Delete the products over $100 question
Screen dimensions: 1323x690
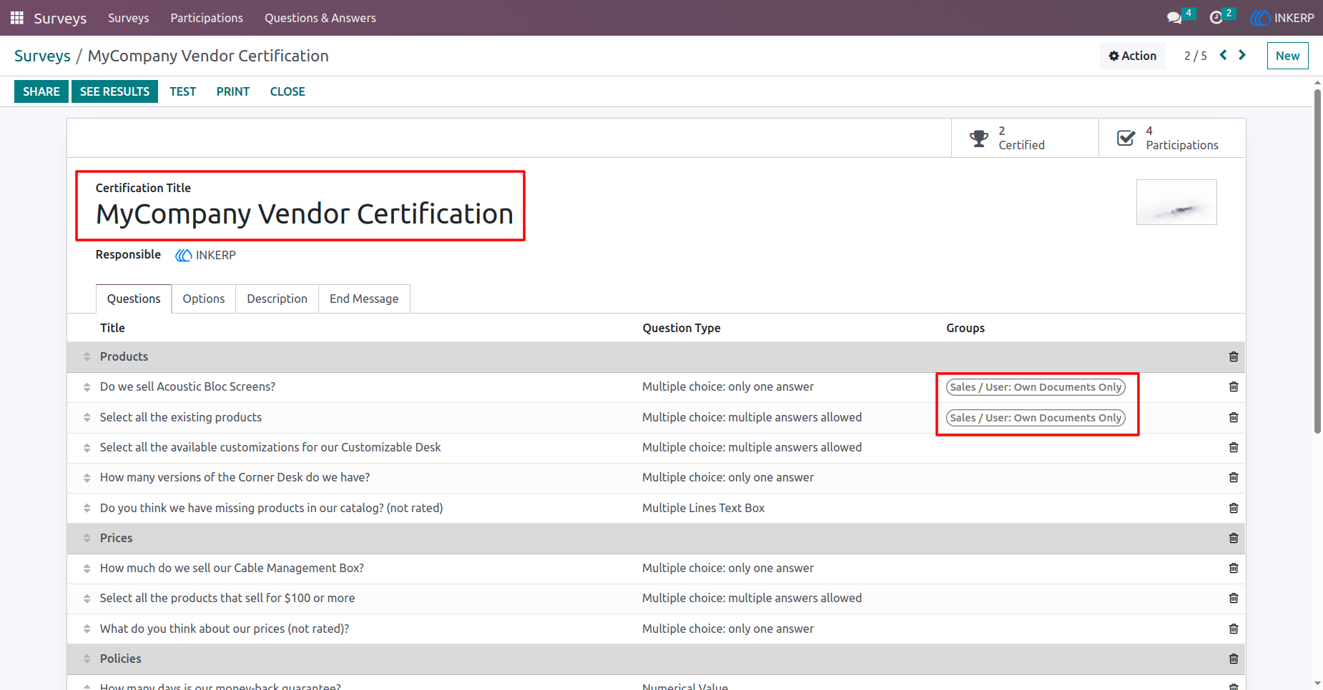[x=1234, y=598]
